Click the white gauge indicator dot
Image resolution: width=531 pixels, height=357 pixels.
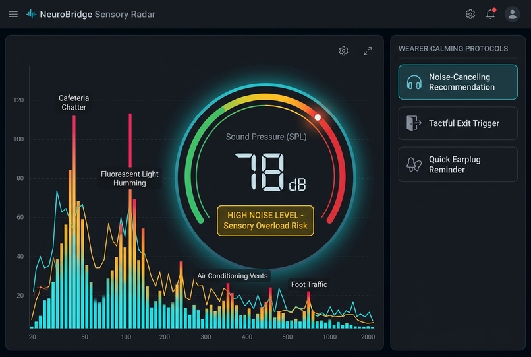click(x=318, y=117)
